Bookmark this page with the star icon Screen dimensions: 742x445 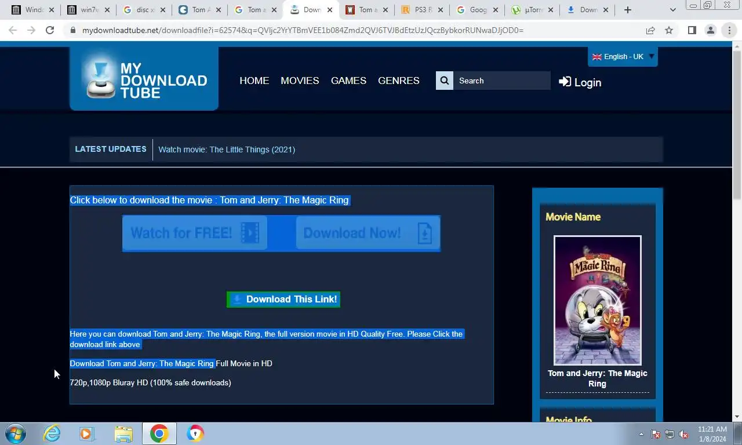coord(669,30)
